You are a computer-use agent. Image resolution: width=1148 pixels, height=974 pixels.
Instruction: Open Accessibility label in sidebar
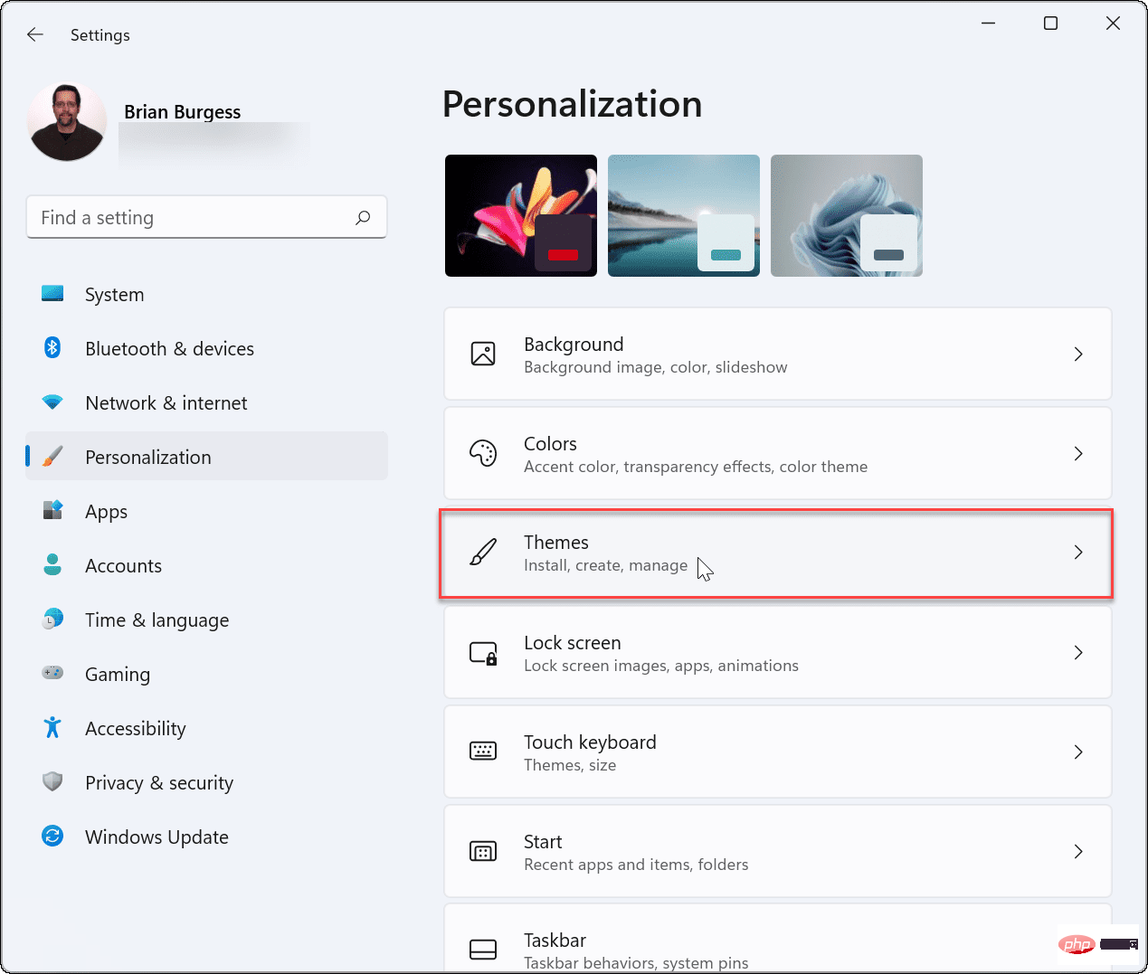coord(136,729)
